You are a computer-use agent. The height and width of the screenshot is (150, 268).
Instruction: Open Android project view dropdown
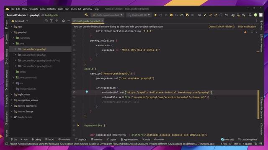20,21
